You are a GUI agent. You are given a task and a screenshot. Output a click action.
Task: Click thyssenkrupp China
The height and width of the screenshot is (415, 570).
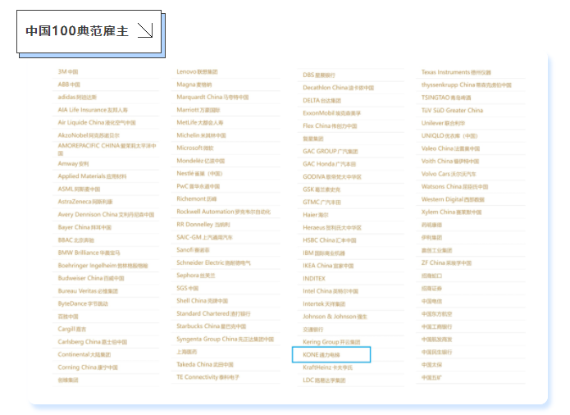467,84
